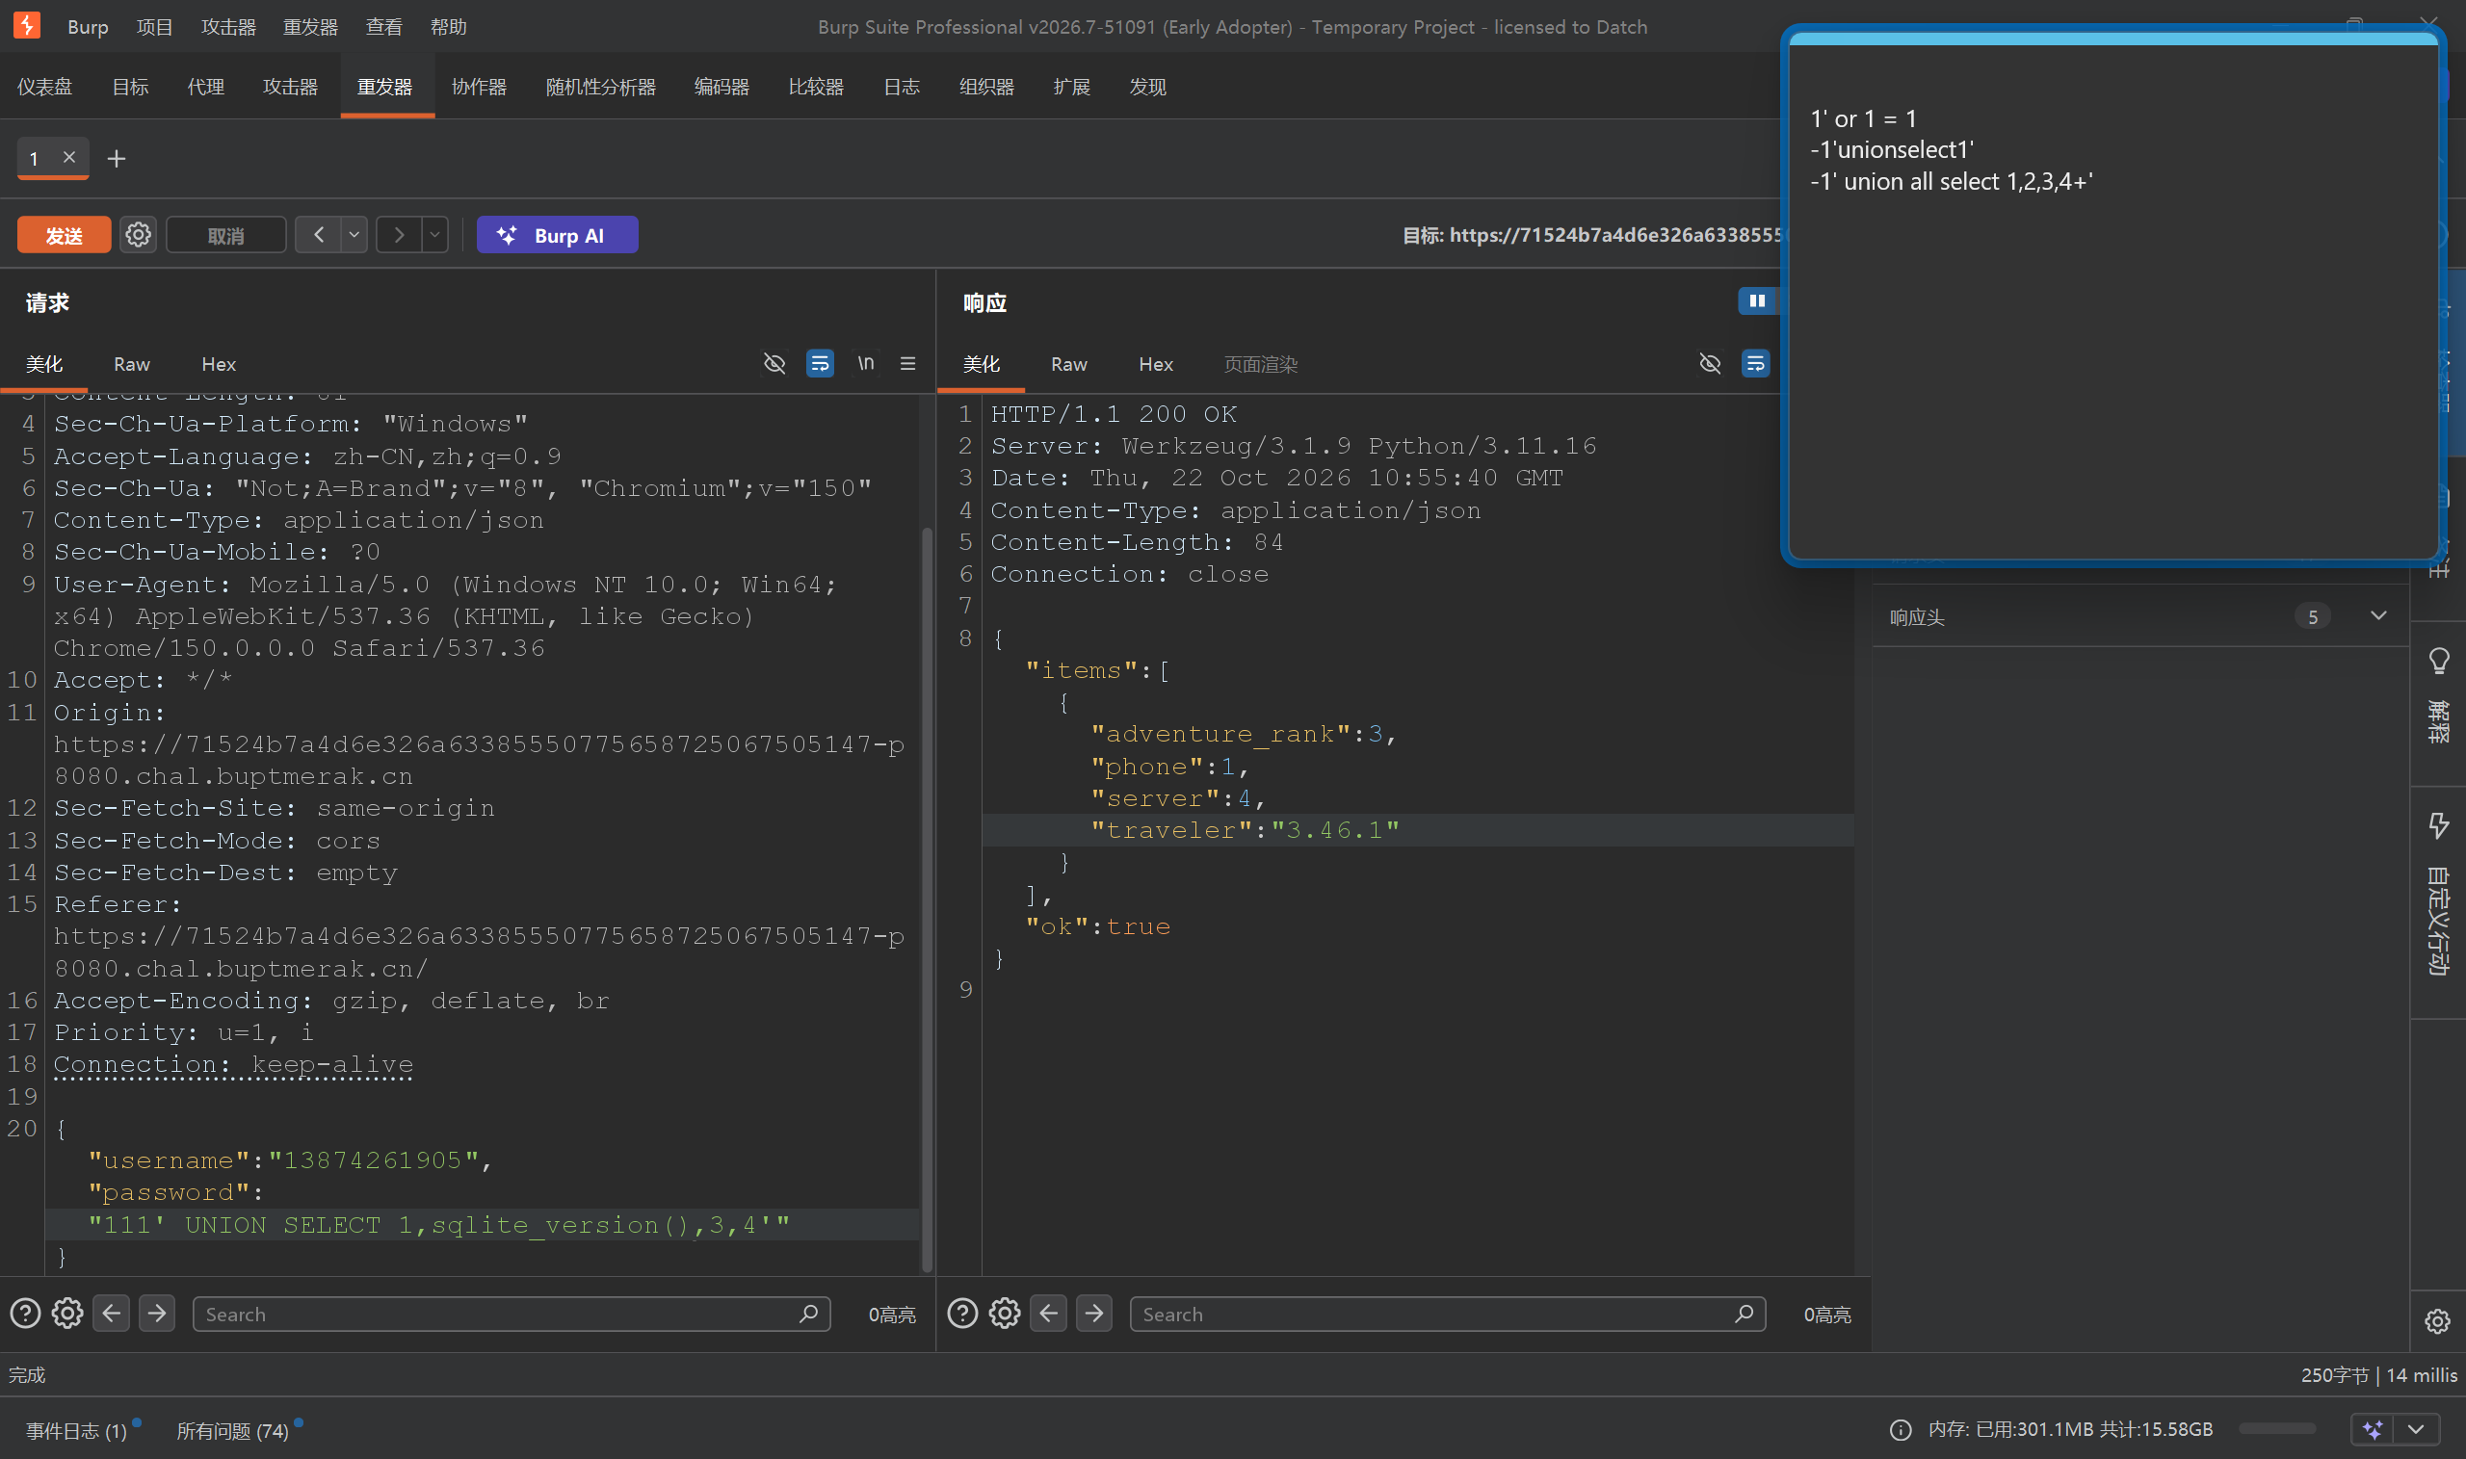Go back to previous request
The image size is (2466, 1459).
[x=319, y=235]
